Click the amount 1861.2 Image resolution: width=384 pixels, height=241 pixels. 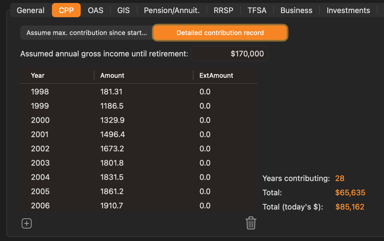[112, 191]
